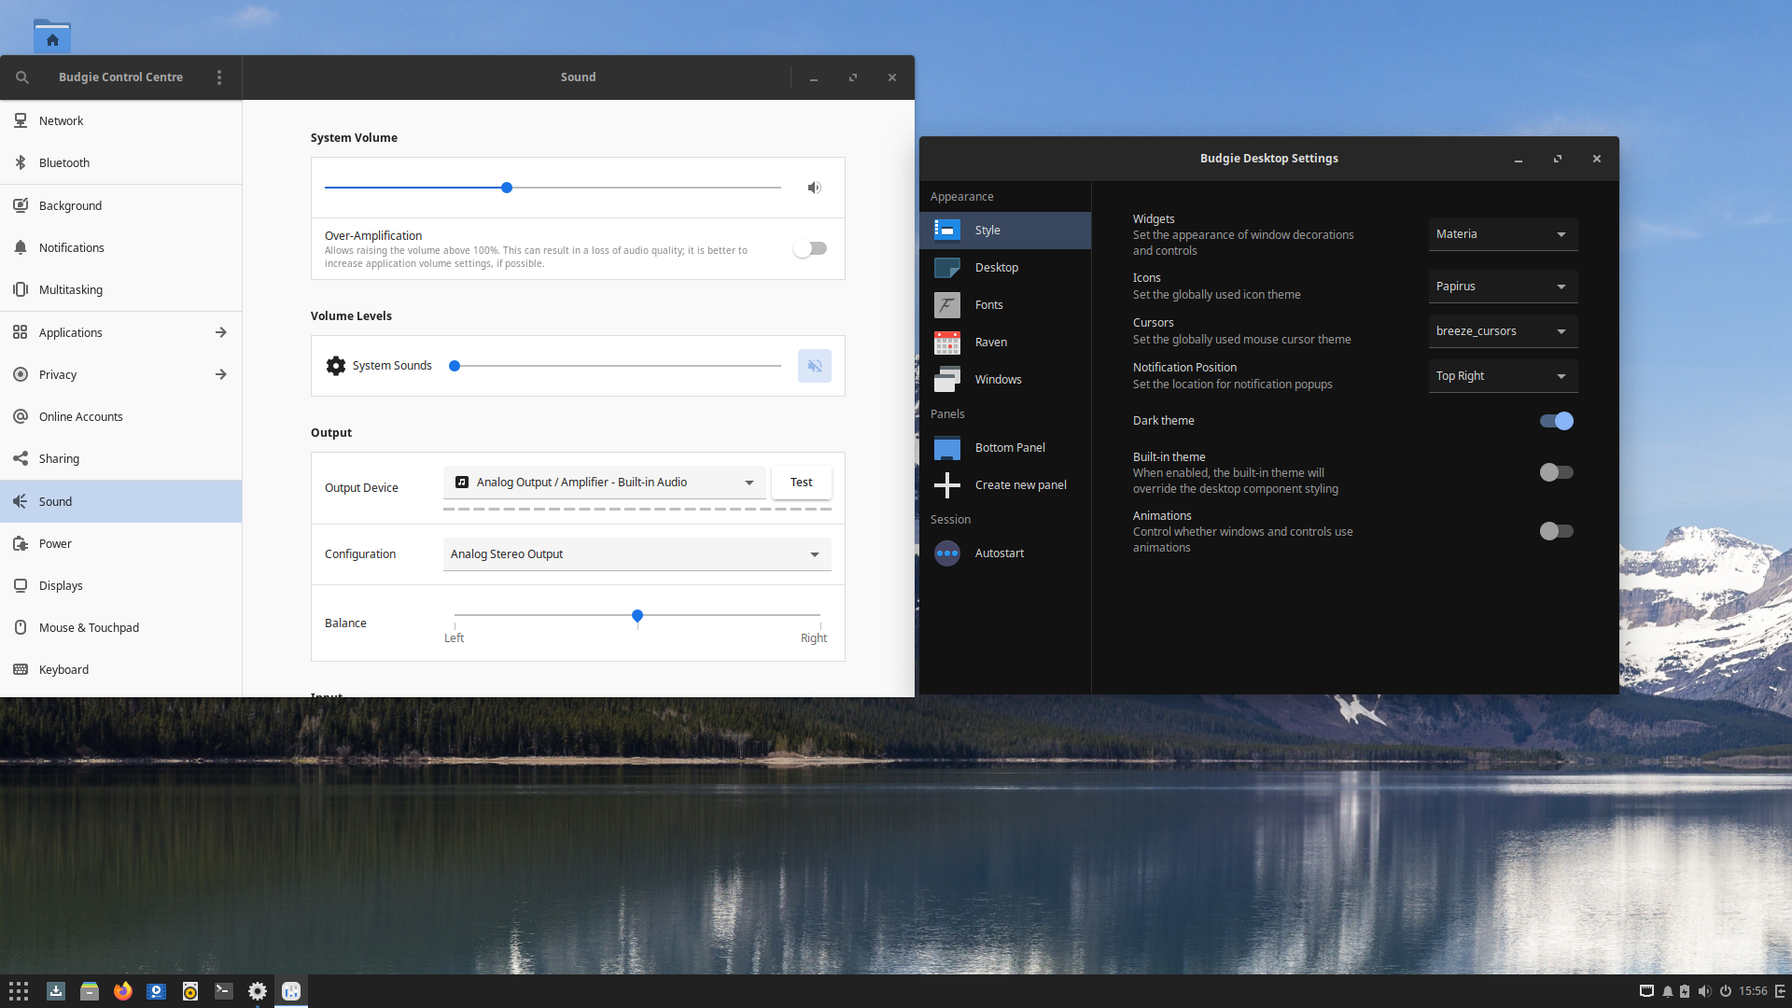Open the software download icon in taskbar
This screenshot has height=1008, width=1792.
tap(56, 991)
